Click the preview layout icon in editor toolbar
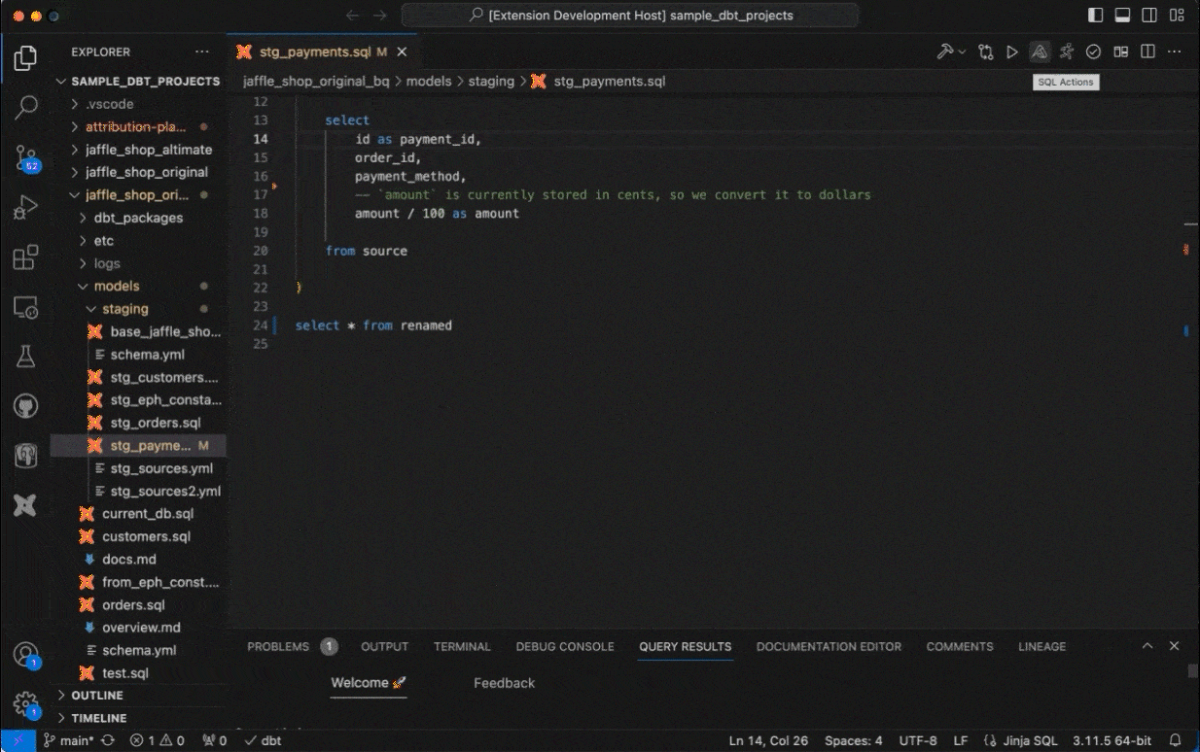 pos(1121,51)
